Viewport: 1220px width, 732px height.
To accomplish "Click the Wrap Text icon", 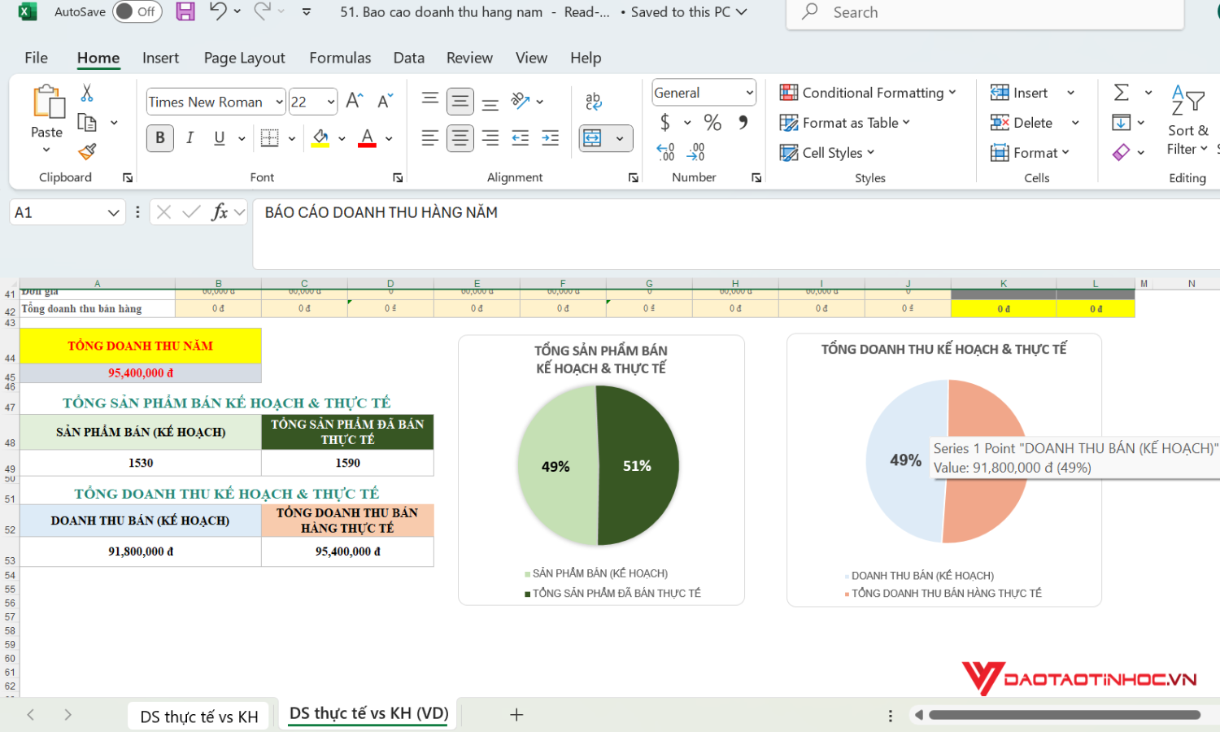I will (x=593, y=100).
